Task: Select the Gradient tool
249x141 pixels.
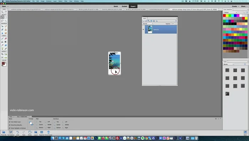Action: (x=6, y=42)
